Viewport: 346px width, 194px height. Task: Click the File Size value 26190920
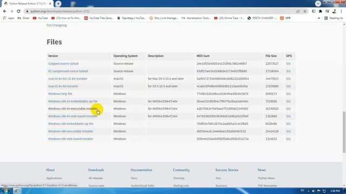coord(272,109)
